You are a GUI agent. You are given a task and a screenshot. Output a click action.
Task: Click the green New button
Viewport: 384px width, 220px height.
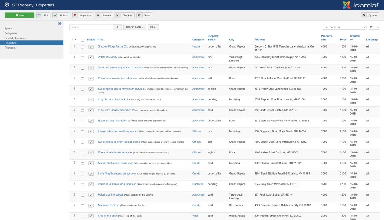[20, 15]
